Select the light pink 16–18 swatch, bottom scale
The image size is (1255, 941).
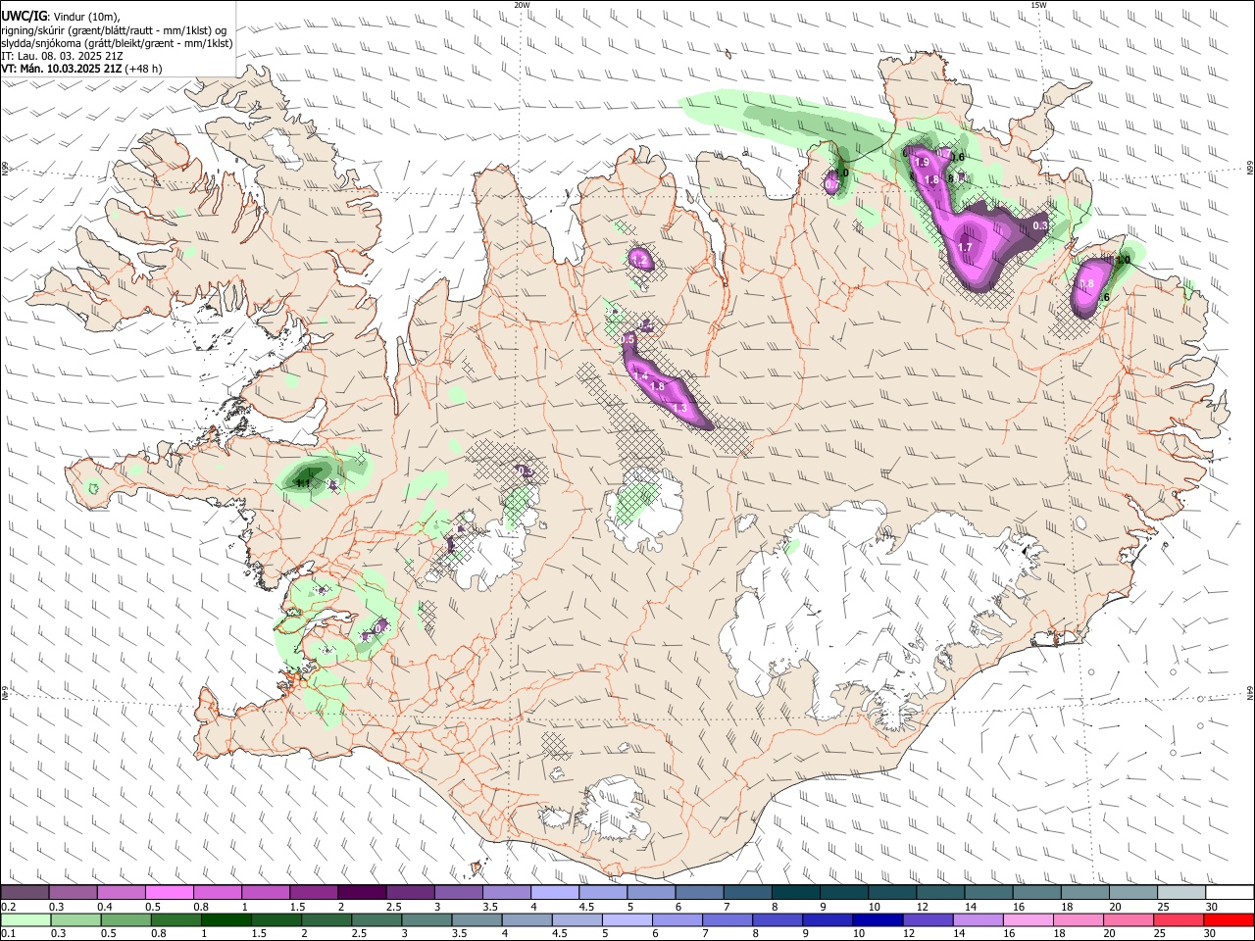[1026, 919]
